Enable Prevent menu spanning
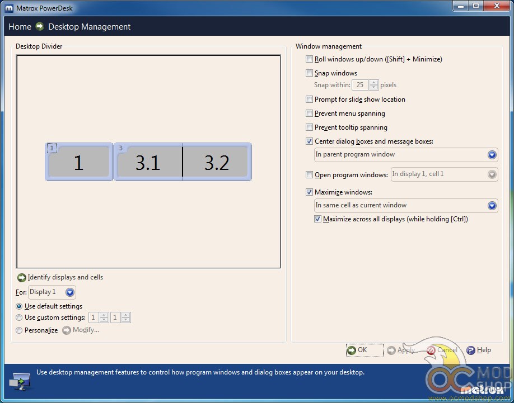The width and height of the screenshot is (514, 403). coord(309,113)
